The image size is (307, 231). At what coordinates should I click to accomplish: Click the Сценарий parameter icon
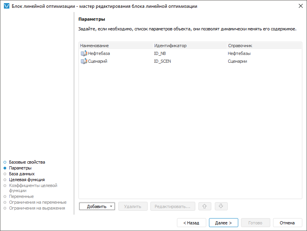(x=84, y=61)
